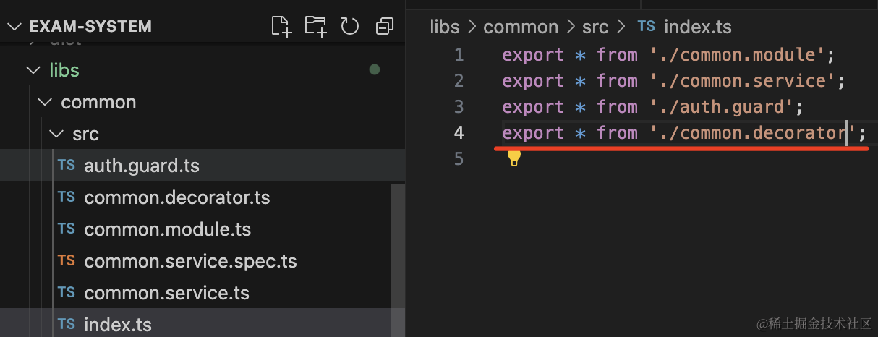Collapse the common folder chevron
Viewport: 878px width, 337px height.
pos(44,102)
